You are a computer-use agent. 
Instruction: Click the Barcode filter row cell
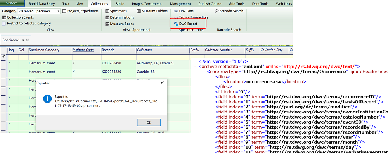click(x=118, y=57)
